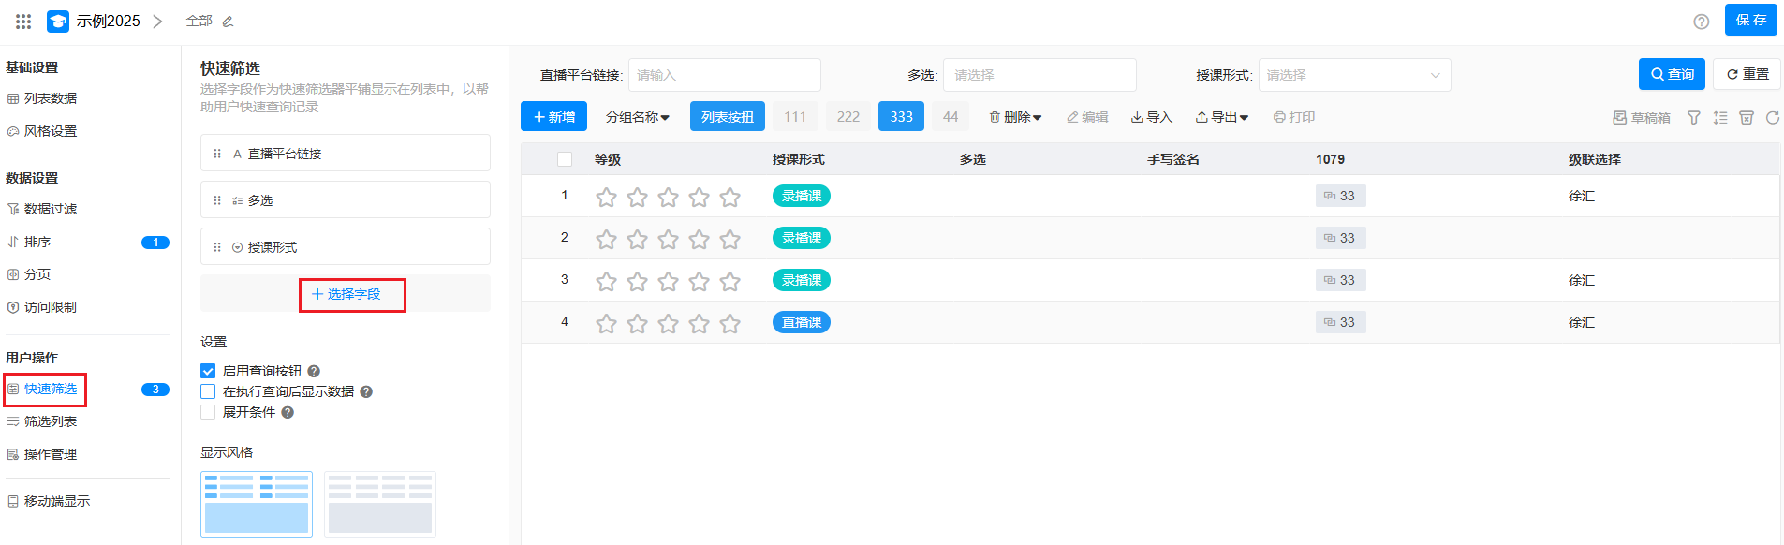The image size is (1784, 545).
Task: Tick the select-all checkbox in the table header
Action: coord(565,160)
